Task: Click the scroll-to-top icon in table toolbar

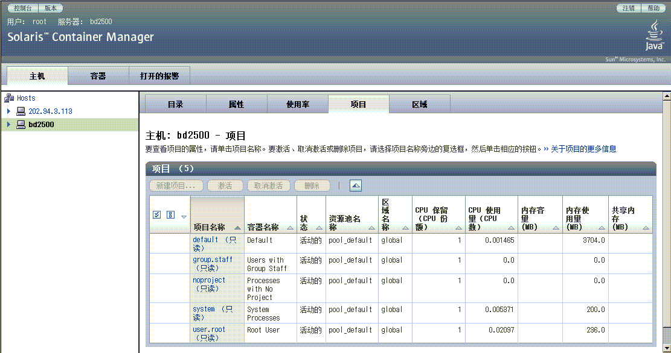Action: [356, 186]
